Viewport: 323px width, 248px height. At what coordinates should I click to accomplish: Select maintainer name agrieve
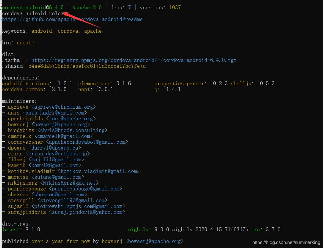[18, 107]
